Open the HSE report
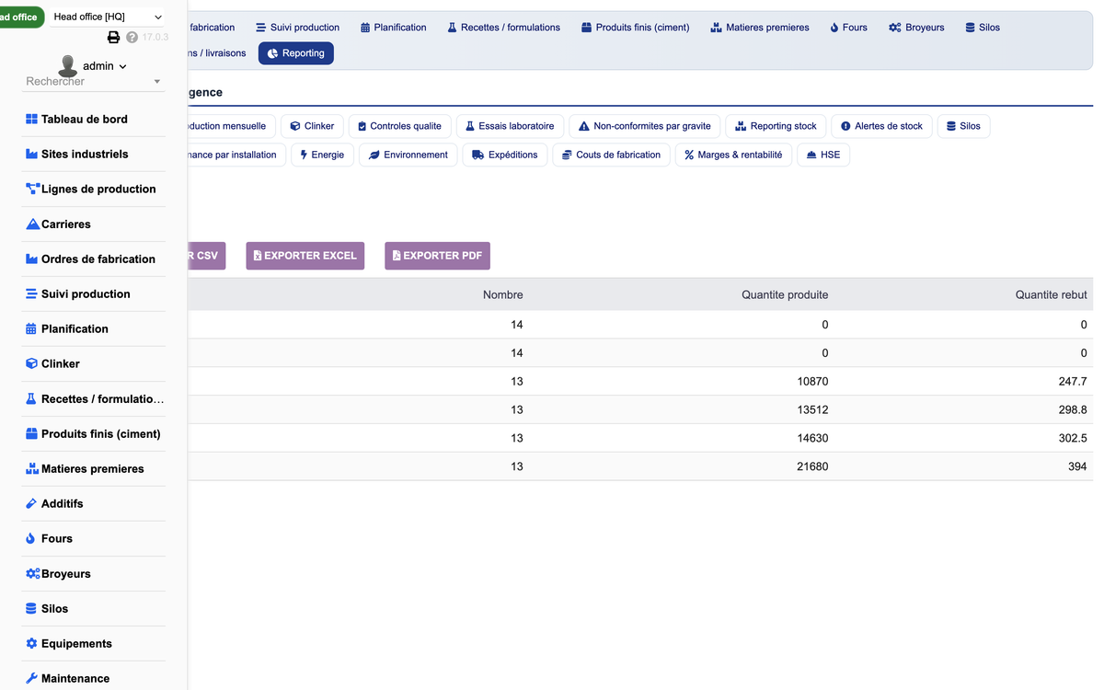 (x=823, y=155)
